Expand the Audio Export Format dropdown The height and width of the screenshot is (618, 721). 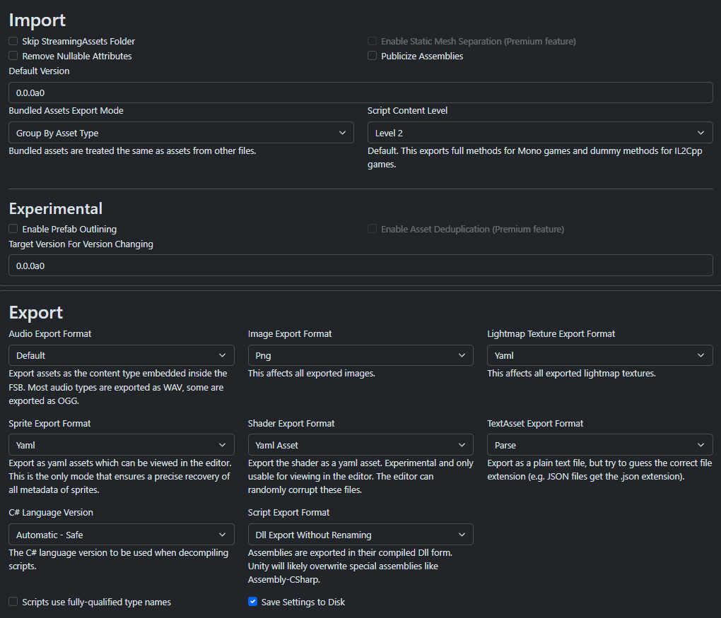click(122, 355)
